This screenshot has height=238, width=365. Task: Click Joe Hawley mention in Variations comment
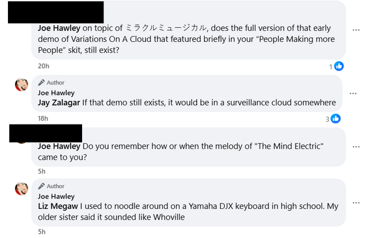(59, 28)
